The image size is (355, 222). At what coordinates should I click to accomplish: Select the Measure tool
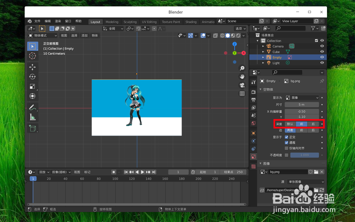(32, 117)
